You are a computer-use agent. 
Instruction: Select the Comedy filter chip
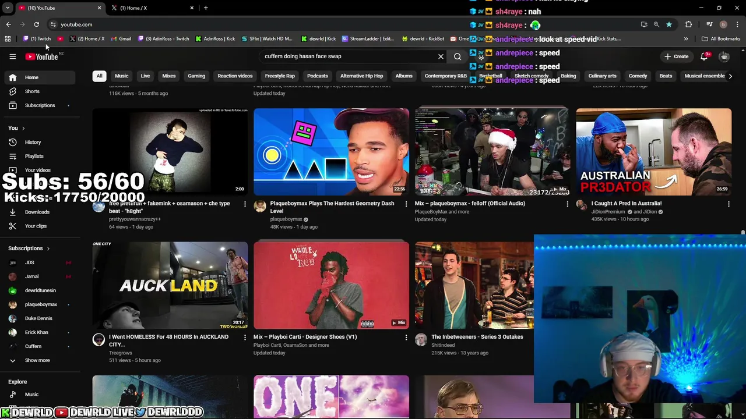[x=638, y=76]
